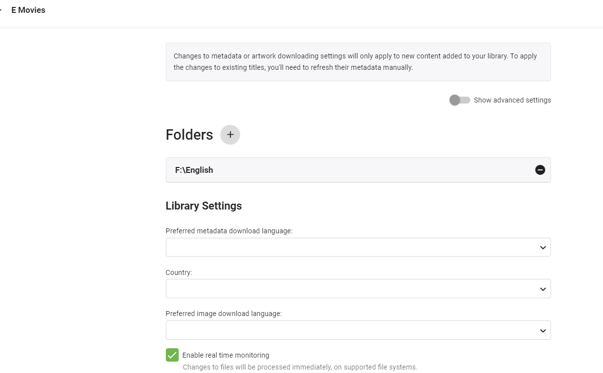Toggle the Show advanced settings switch
The height and width of the screenshot is (373, 603).
coord(459,100)
